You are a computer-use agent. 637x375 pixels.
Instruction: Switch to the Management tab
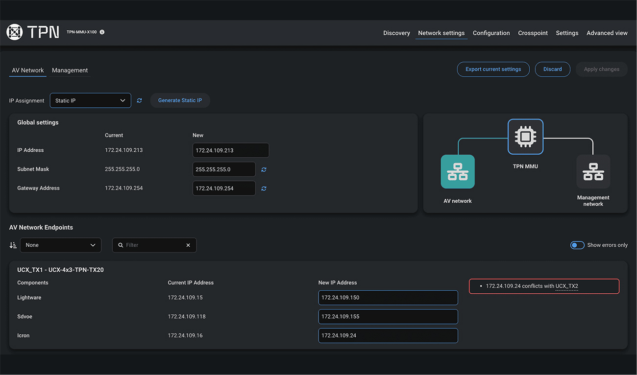pyautogui.click(x=70, y=70)
